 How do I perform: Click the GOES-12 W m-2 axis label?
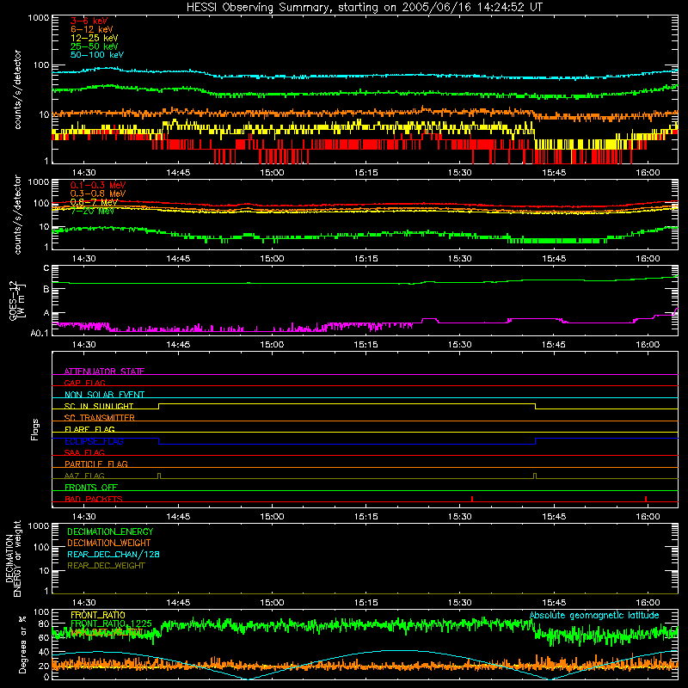tap(17, 300)
